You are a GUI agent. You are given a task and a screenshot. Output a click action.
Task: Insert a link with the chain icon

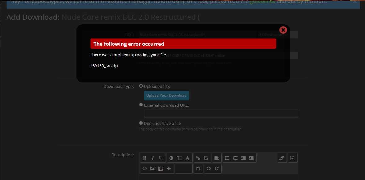[x=198, y=158]
